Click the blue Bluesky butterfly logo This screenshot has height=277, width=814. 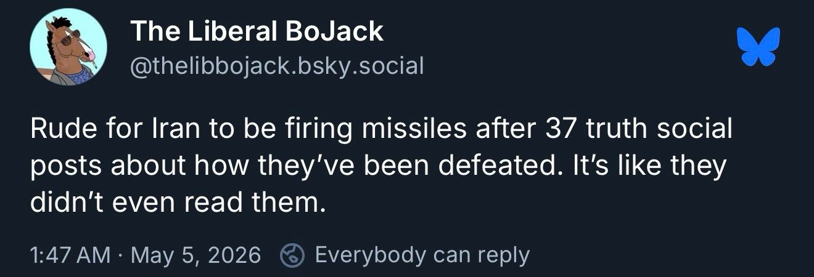[x=762, y=46]
